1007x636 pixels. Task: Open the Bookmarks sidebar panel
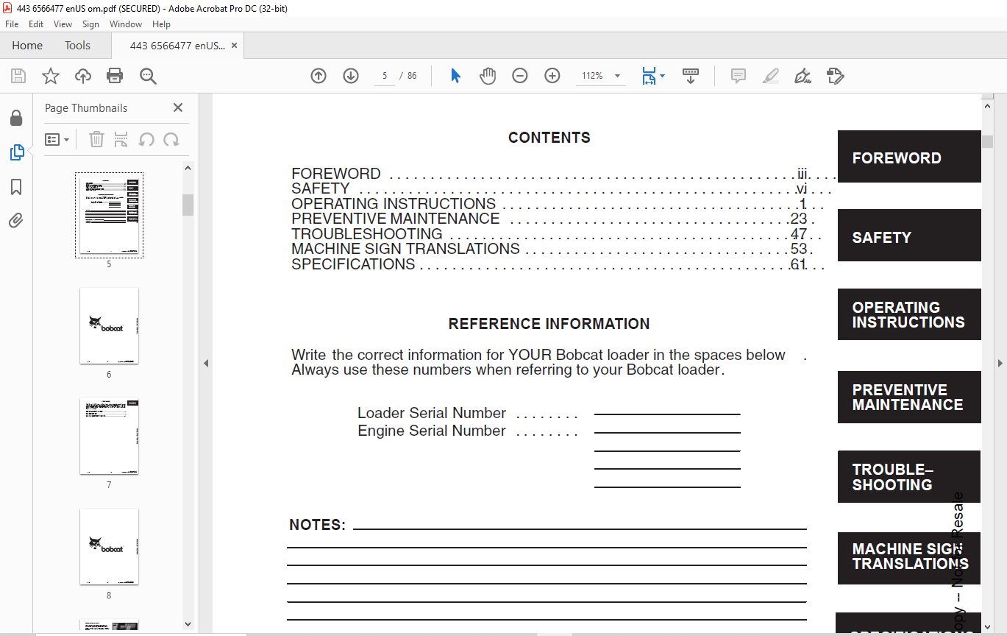pyautogui.click(x=16, y=187)
